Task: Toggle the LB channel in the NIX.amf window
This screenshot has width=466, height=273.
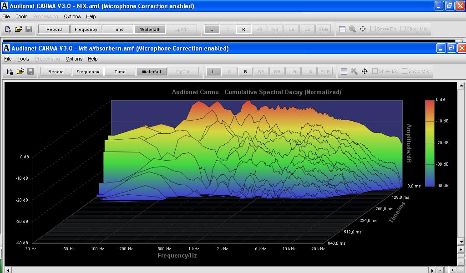Action: pos(291,30)
